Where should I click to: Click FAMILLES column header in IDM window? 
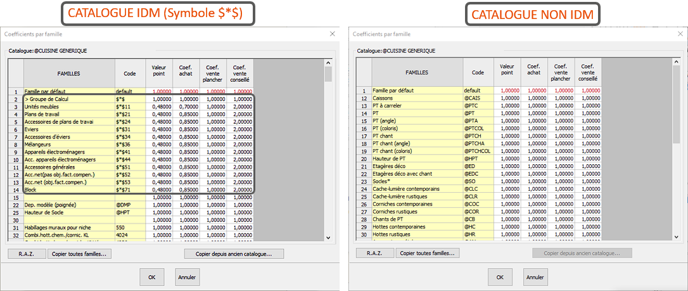pyautogui.click(x=69, y=74)
